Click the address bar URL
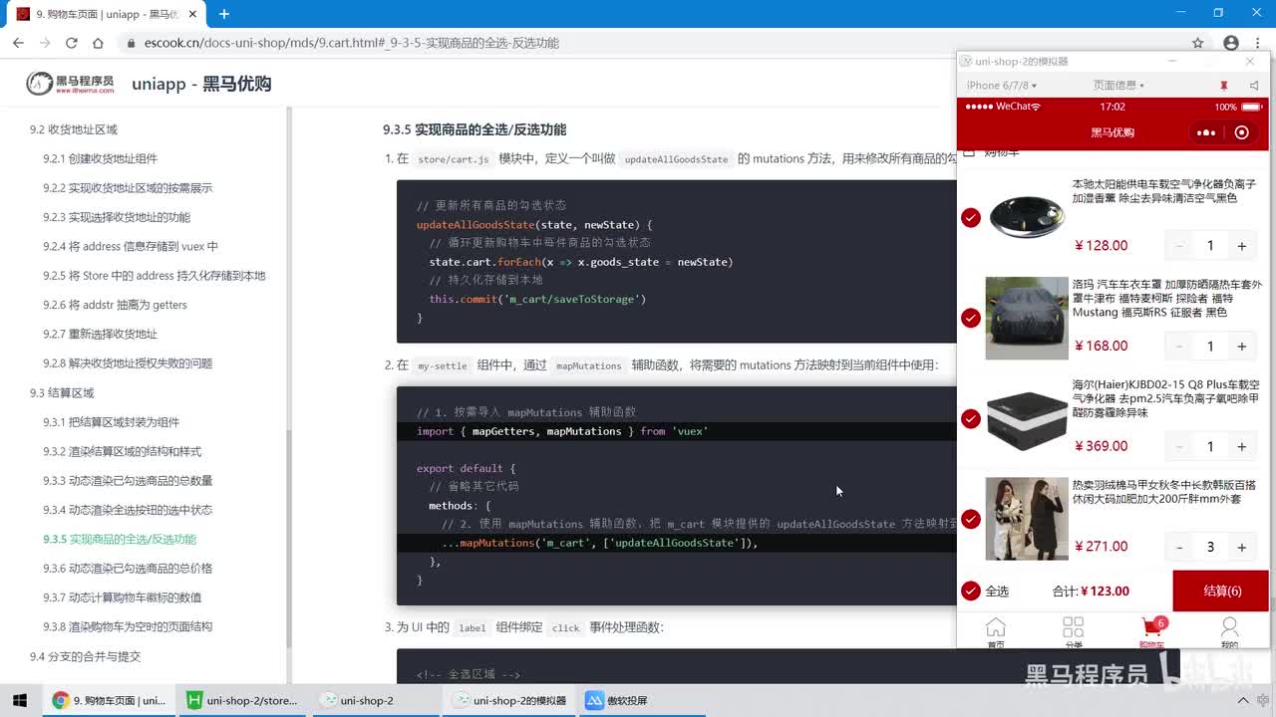This screenshot has height=717, width=1276. coord(352,43)
